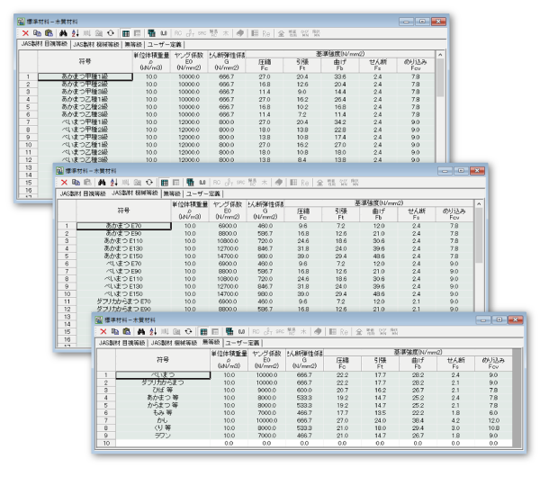This screenshot has width=540, height=486.
Task: Close the back window
Action: point(438,22)
